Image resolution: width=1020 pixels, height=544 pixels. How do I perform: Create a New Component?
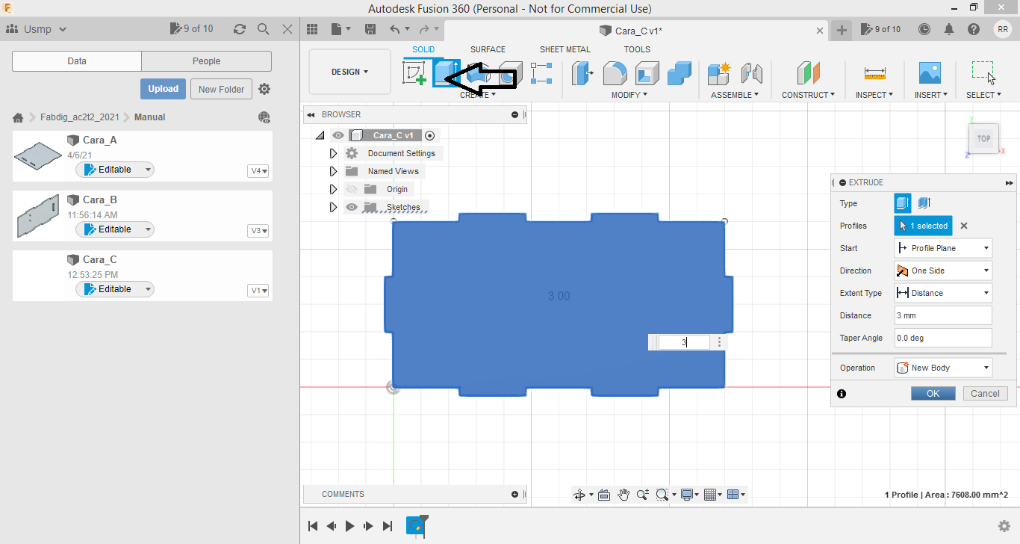719,73
